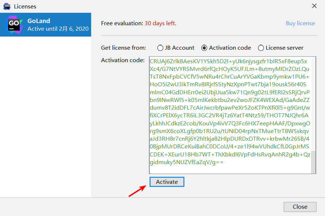This screenshot has width=325, height=216.
Task: Click the Close button
Action: tap(300, 207)
